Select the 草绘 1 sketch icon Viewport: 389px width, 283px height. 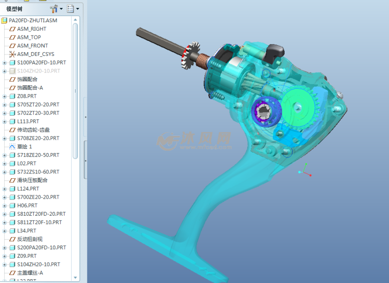point(12,146)
